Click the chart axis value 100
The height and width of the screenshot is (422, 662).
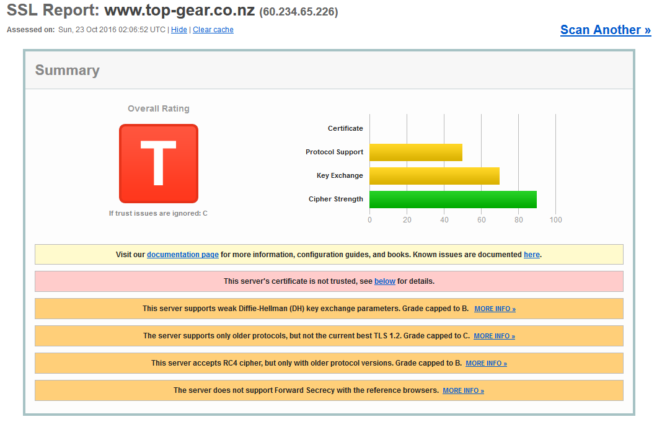(555, 220)
